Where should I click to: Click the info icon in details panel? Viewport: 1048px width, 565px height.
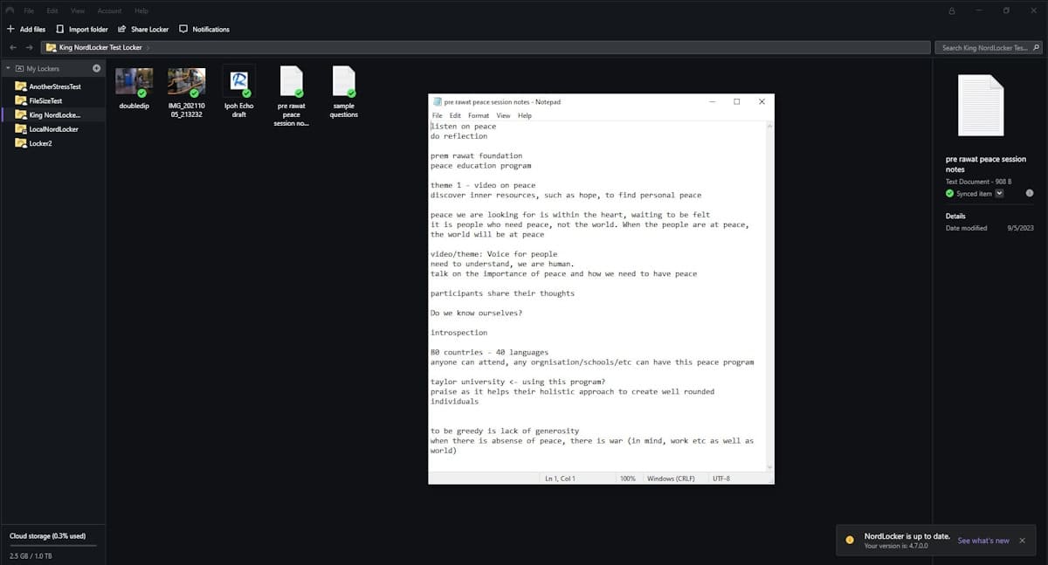pos(1030,193)
